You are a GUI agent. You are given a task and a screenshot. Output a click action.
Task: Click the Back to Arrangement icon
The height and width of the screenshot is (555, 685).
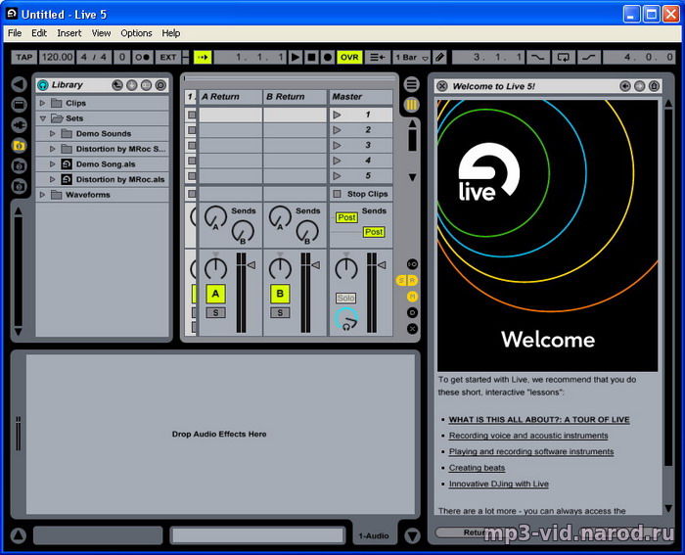(378, 57)
